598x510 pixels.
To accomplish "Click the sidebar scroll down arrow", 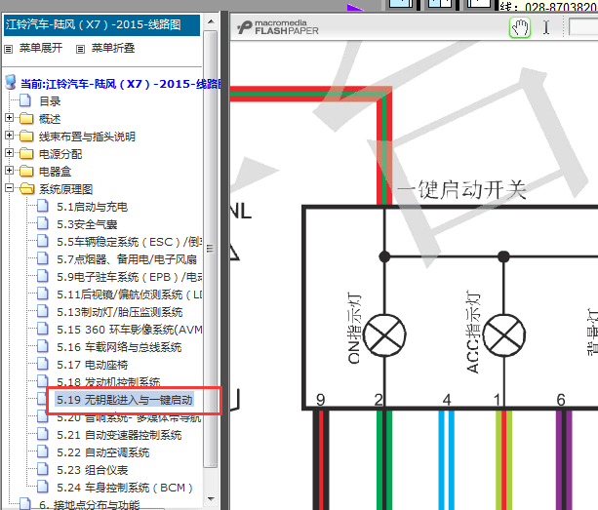I will click(x=211, y=498).
